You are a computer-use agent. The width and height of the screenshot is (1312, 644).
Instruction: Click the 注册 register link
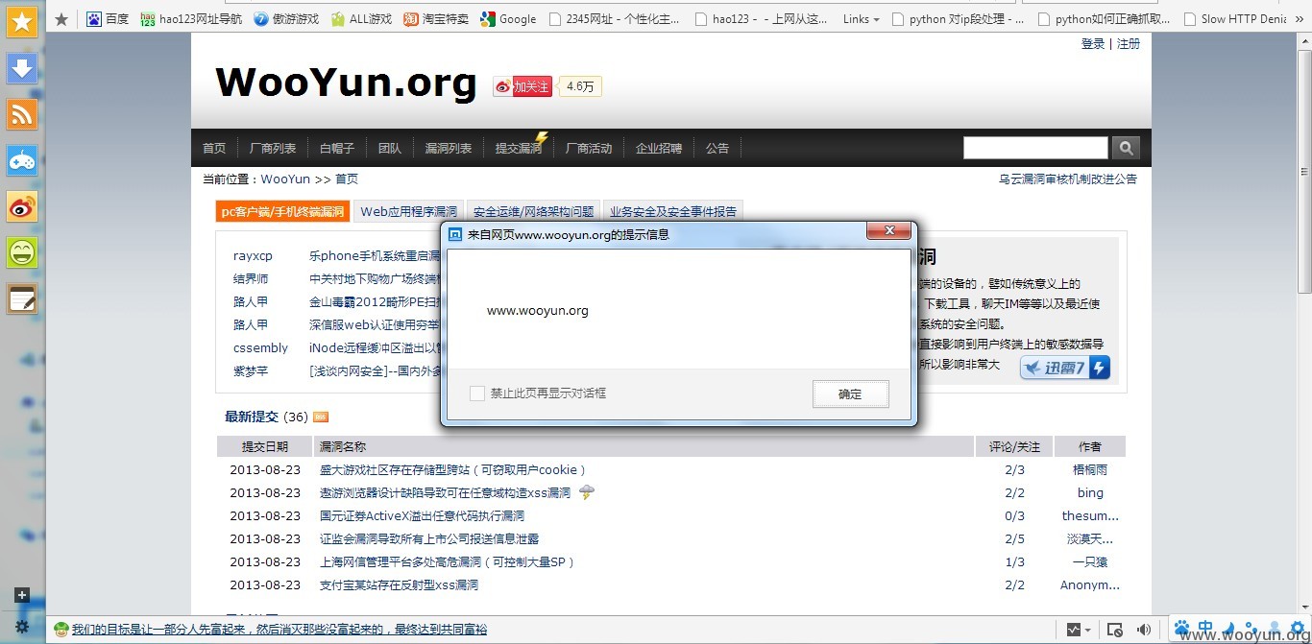pos(1129,43)
